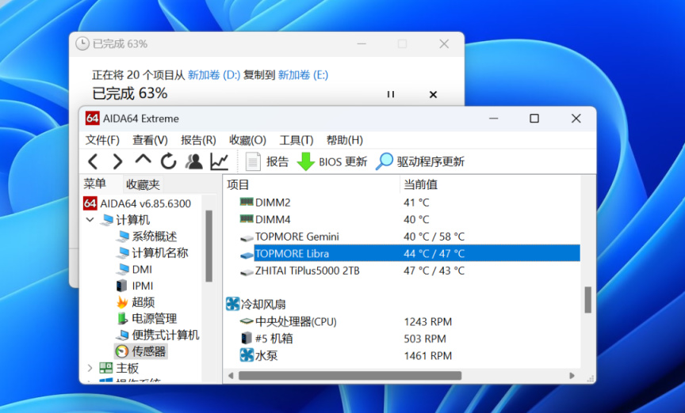Go up one level with up arrow
685x413 pixels.
click(143, 160)
